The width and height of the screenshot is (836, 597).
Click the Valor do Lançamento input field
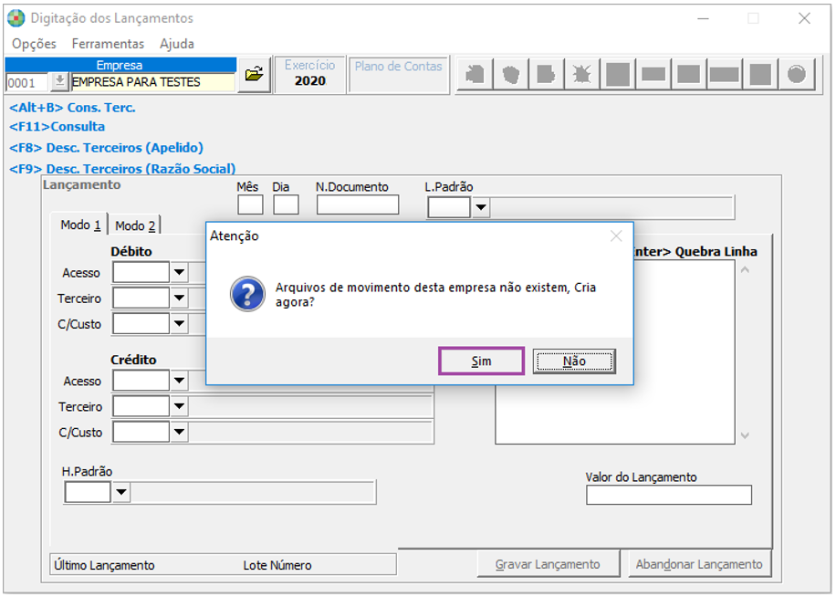pos(669,495)
